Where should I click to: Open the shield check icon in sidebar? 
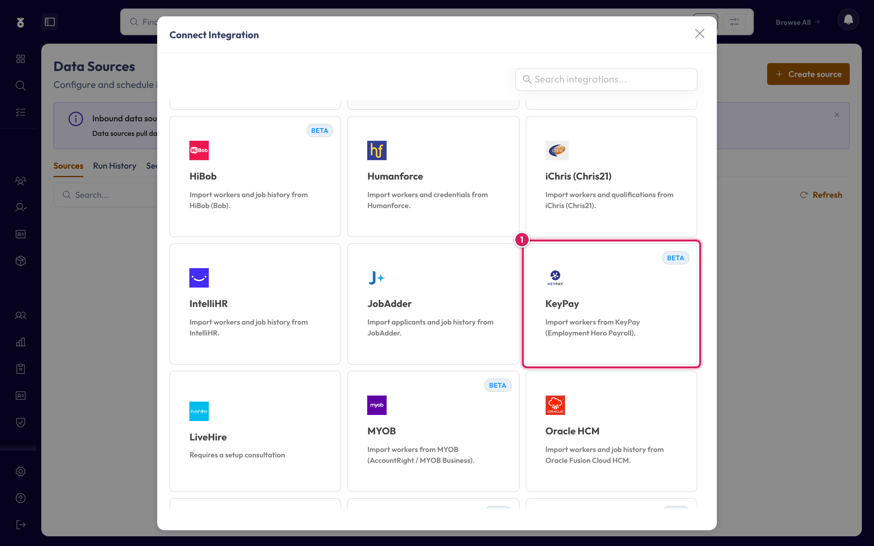click(21, 423)
